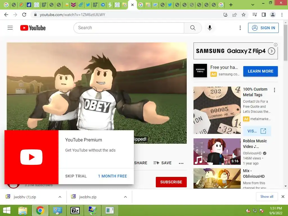Open the metal tags ad thumbnail
The image size is (288, 216).
(x=217, y=110)
